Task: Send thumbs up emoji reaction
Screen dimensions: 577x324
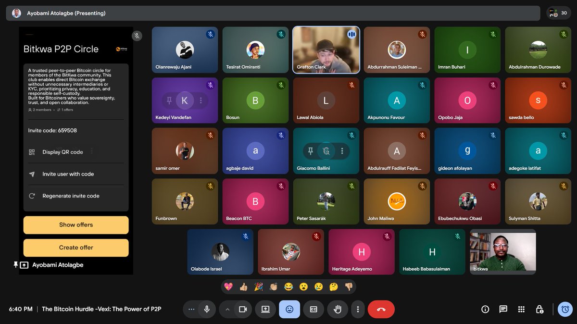Action: 243,287
